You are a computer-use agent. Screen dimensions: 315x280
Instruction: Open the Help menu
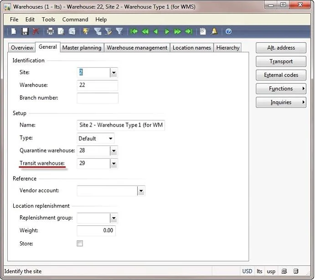click(x=101, y=20)
